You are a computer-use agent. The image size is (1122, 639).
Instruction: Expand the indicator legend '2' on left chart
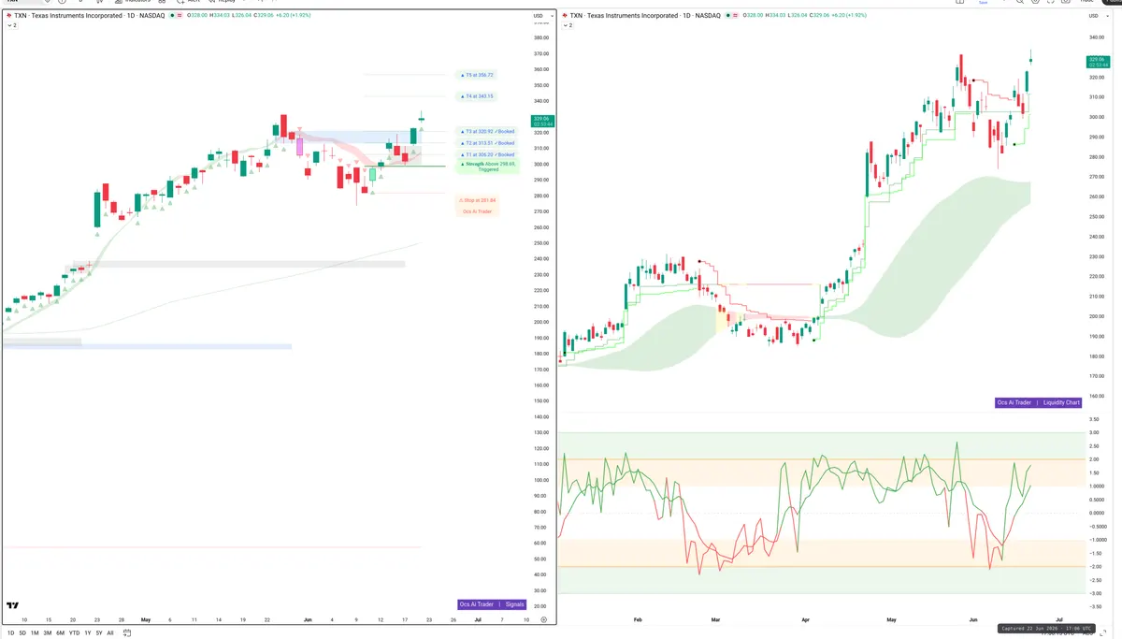click(11, 25)
